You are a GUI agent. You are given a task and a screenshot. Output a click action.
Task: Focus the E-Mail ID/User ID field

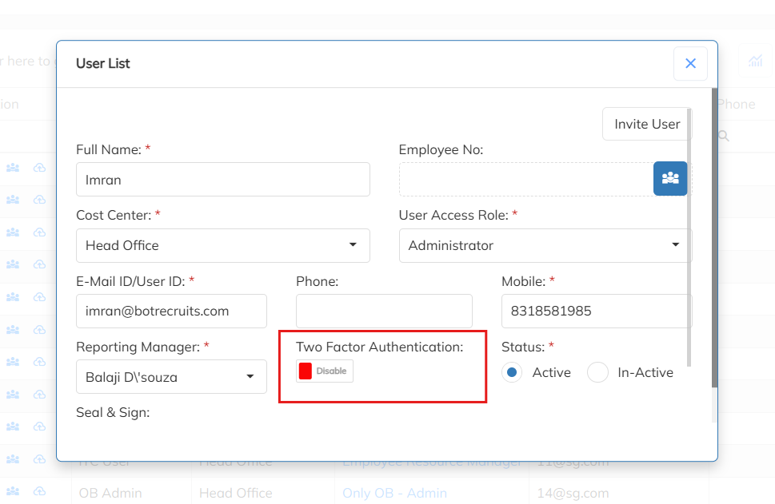coord(171,312)
